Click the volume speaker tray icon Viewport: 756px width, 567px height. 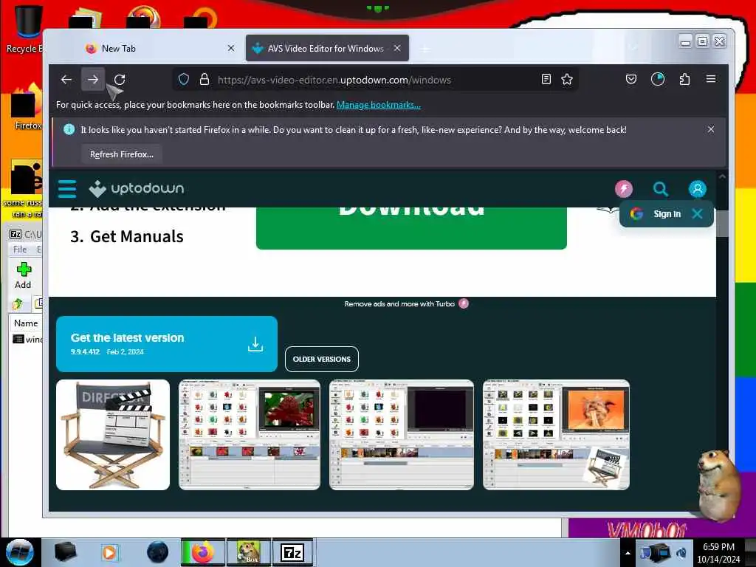[x=681, y=553]
